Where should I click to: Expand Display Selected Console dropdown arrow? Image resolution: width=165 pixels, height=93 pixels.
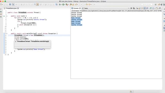[155, 8]
